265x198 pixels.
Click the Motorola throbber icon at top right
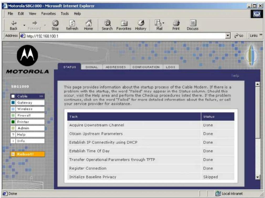click(x=257, y=14)
